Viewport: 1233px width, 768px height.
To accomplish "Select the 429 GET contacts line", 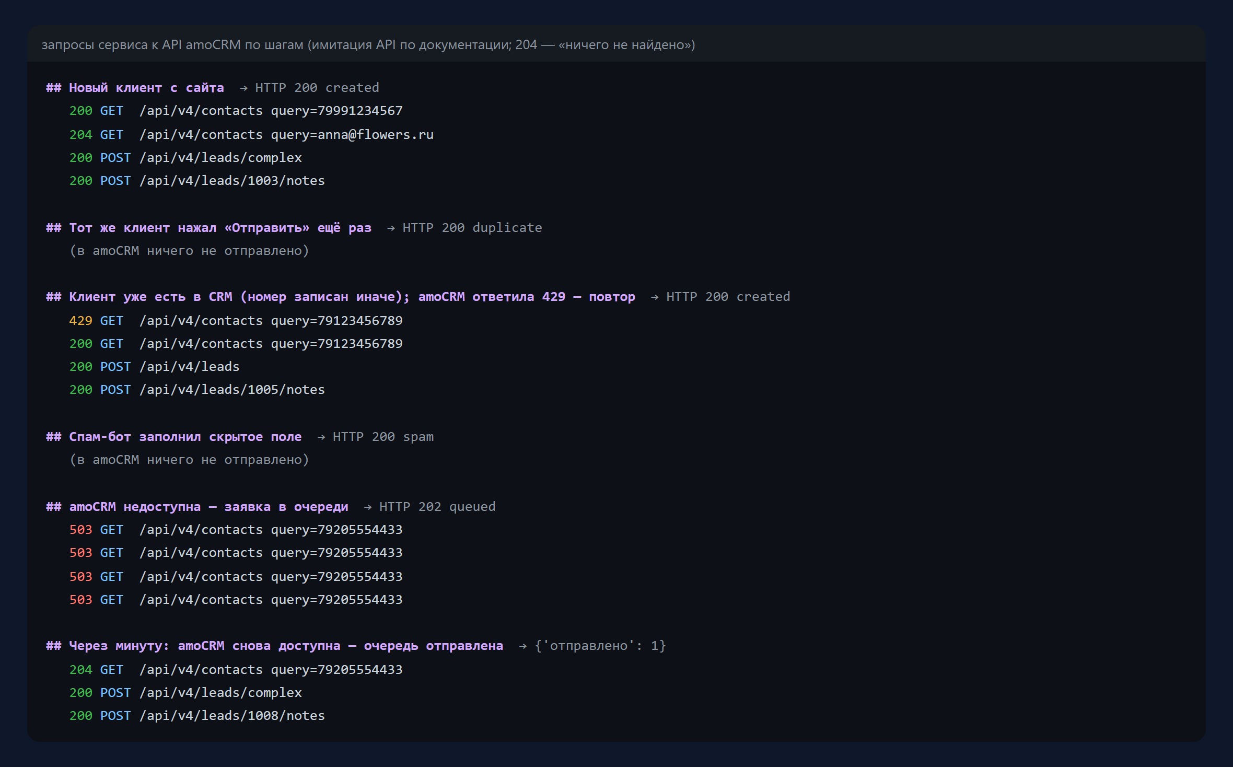I will (x=236, y=321).
